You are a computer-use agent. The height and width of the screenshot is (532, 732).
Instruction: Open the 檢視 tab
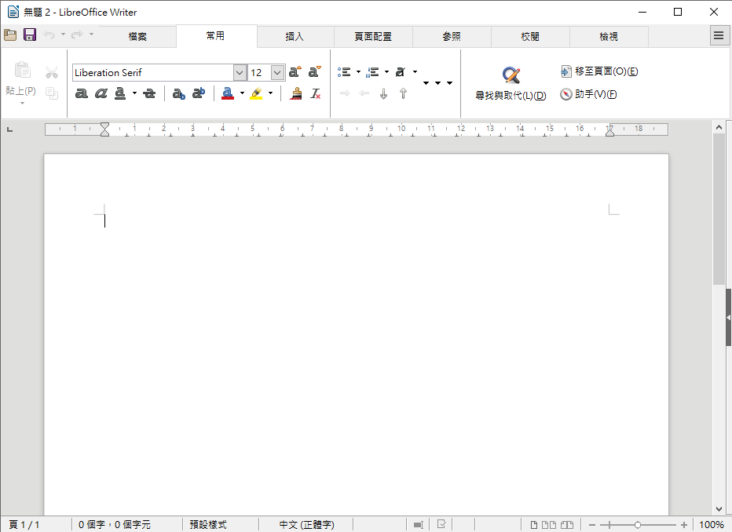click(x=608, y=36)
